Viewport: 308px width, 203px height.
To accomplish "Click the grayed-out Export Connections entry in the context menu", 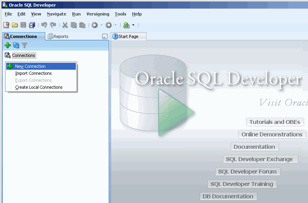I will (x=41, y=80).
